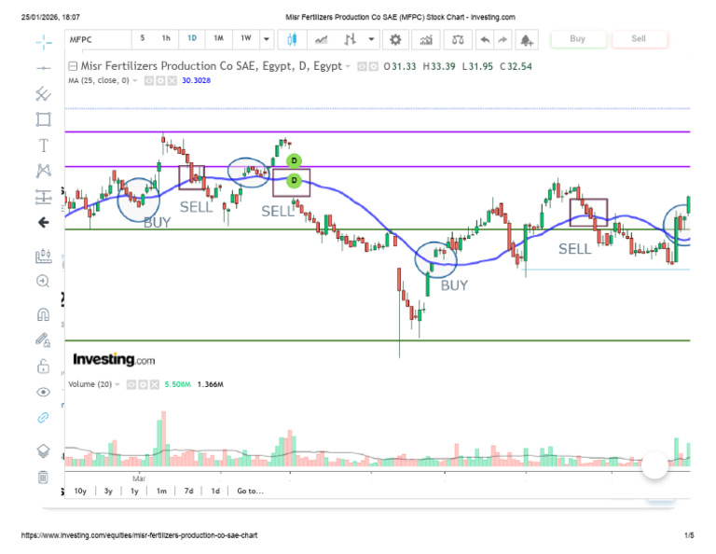The width and height of the screenshot is (716, 554).
Task: Select the rectangle shape tool
Action: pyautogui.click(x=44, y=119)
